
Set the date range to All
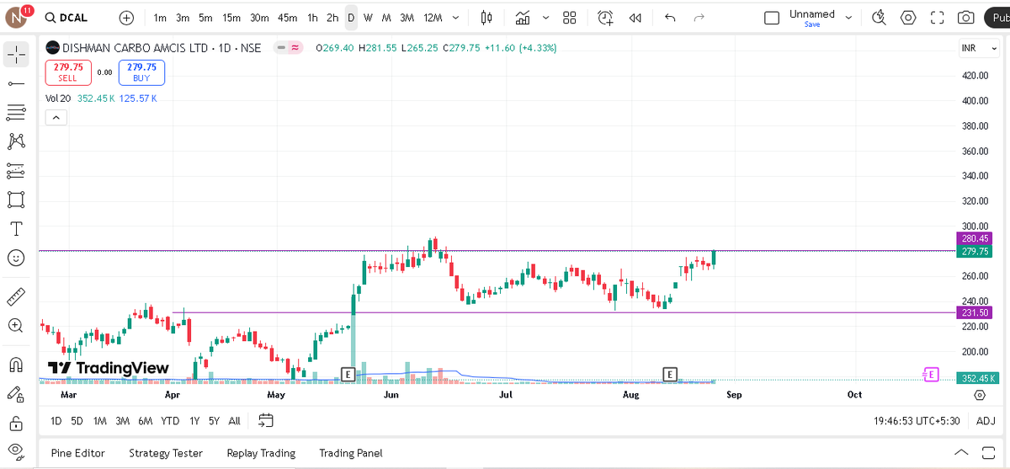(x=234, y=421)
